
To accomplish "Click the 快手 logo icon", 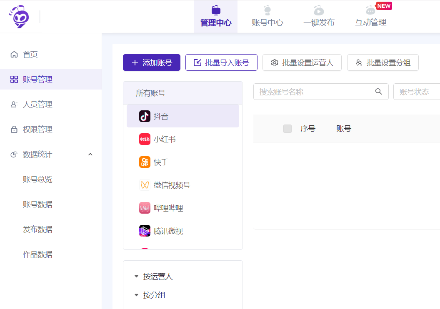I will tap(145, 162).
